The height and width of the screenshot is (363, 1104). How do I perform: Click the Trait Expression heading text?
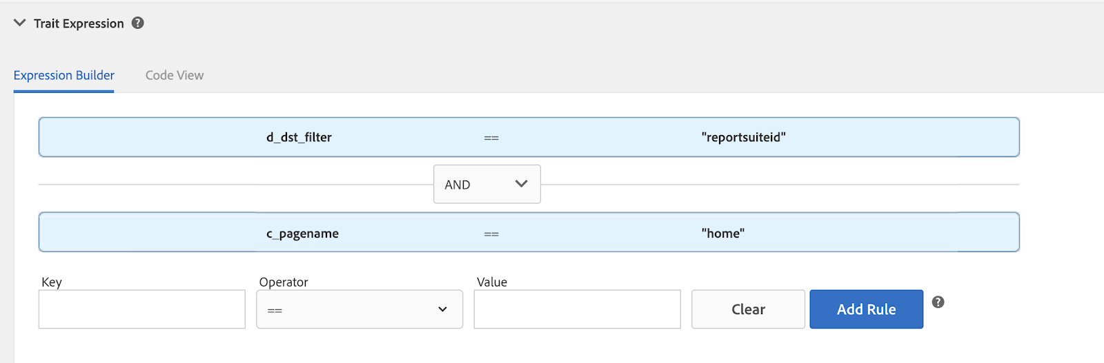tap(79, 23)
